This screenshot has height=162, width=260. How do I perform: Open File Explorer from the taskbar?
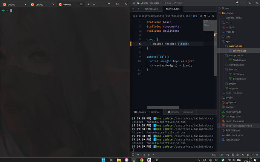click(x=119, y=160)
